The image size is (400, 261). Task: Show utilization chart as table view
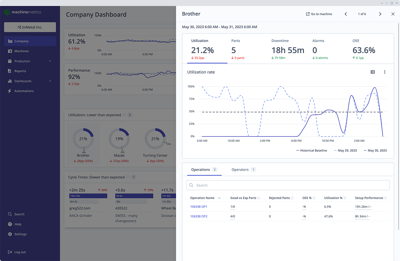tap(373, 72)
